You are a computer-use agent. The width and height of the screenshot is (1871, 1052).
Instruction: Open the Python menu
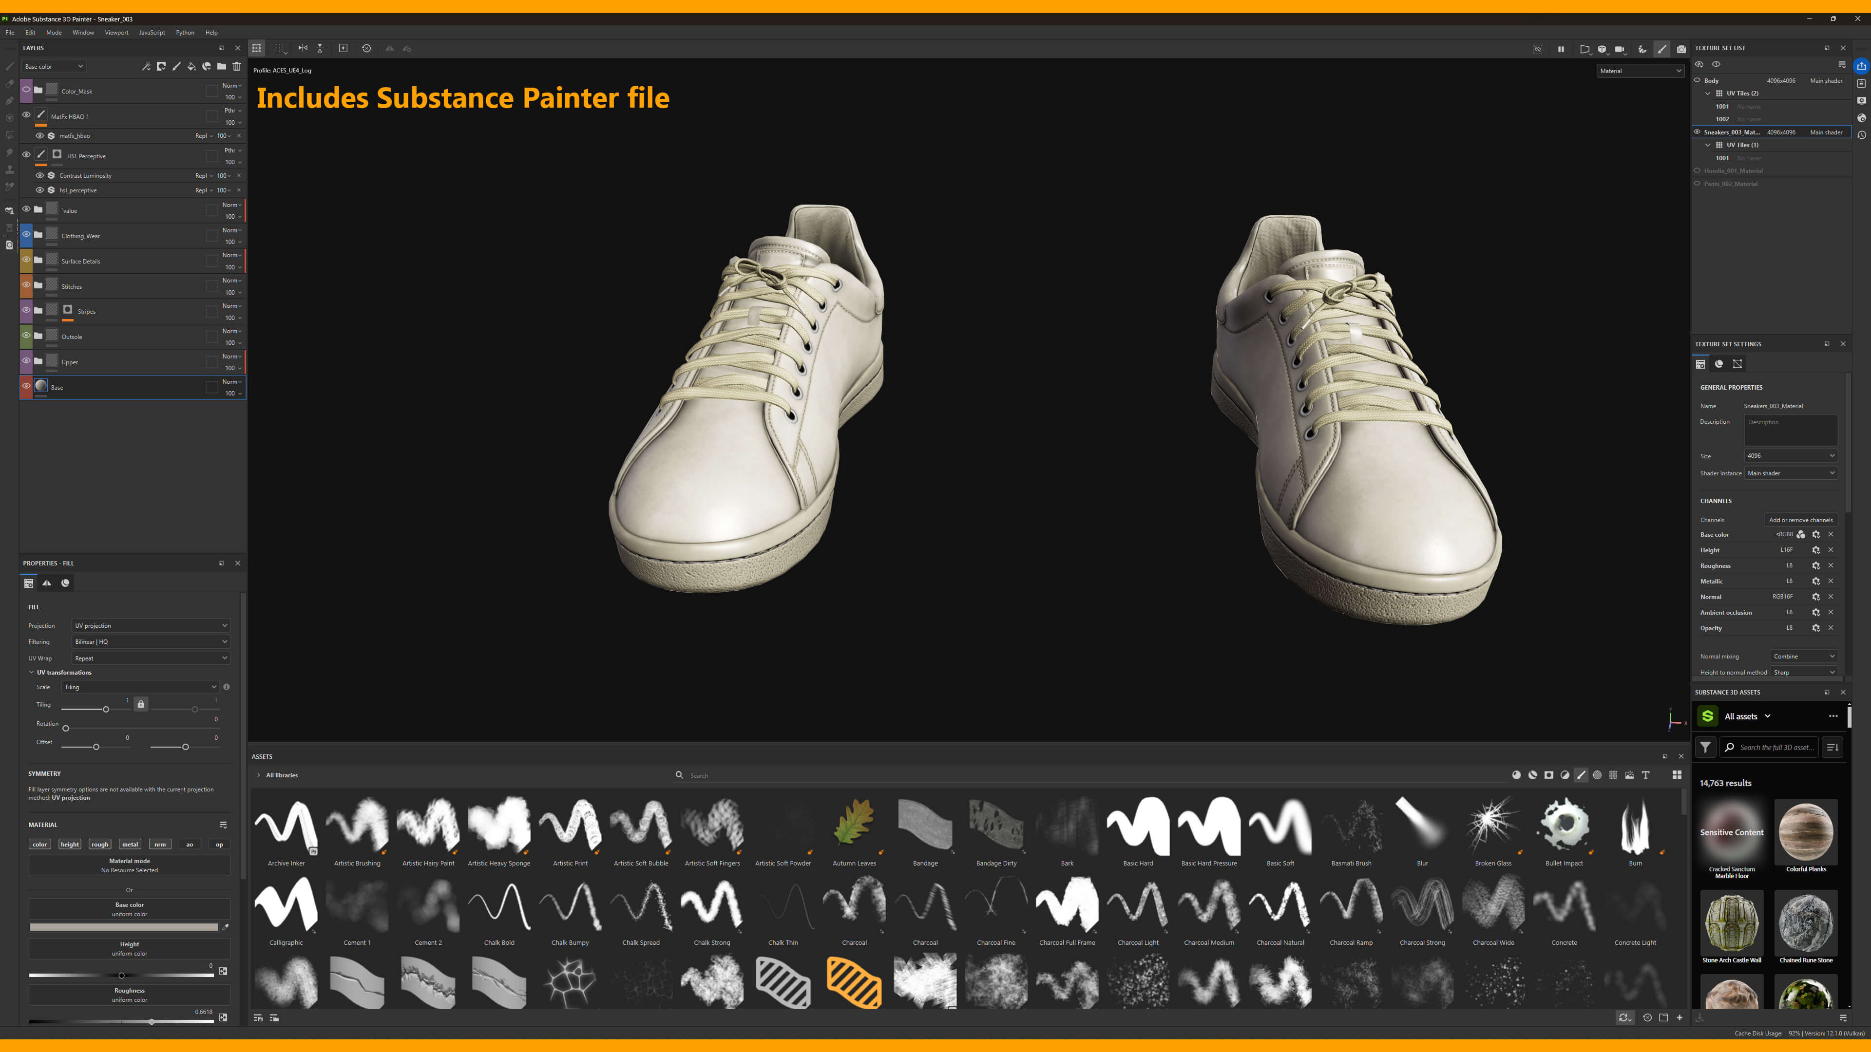tap(185, 33)
